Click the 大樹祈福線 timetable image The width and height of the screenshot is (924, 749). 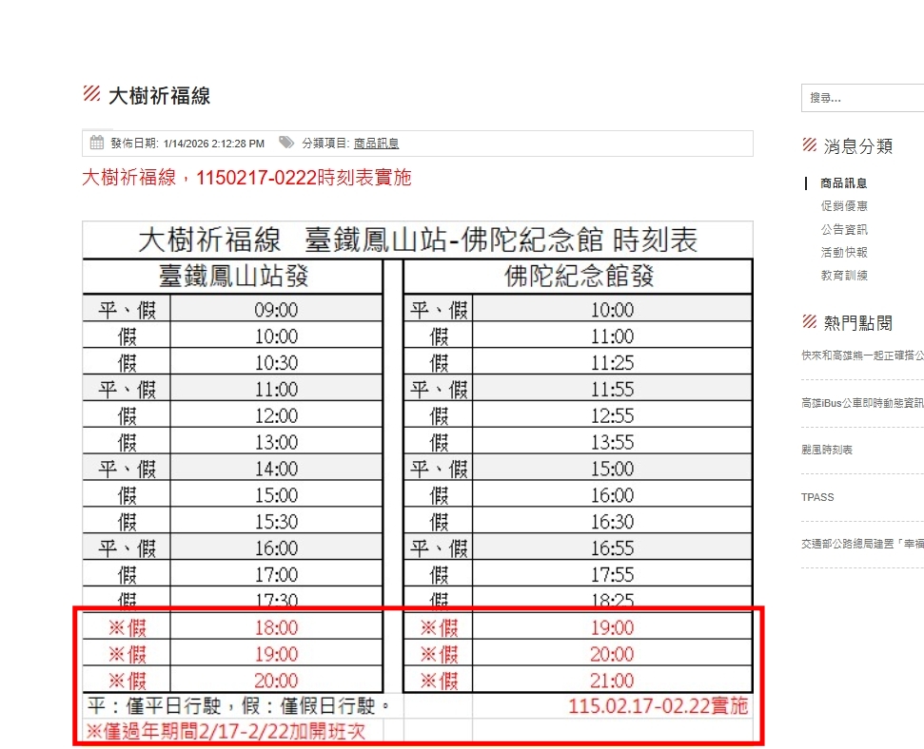tap(417, 475)
